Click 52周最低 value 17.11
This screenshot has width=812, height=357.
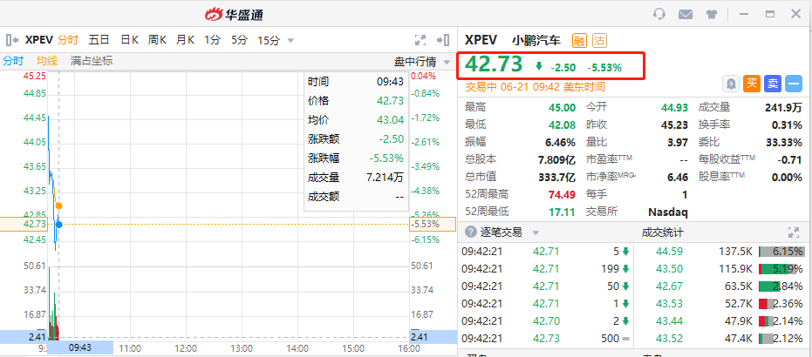click(563, 212)
